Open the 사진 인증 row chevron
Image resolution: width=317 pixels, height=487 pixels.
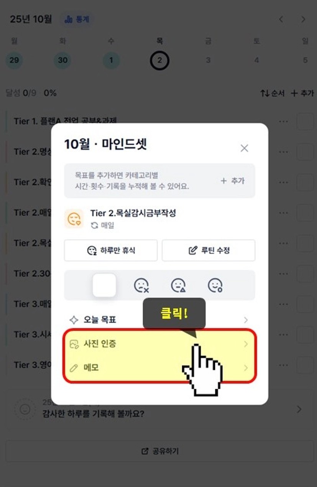point(246,344)
